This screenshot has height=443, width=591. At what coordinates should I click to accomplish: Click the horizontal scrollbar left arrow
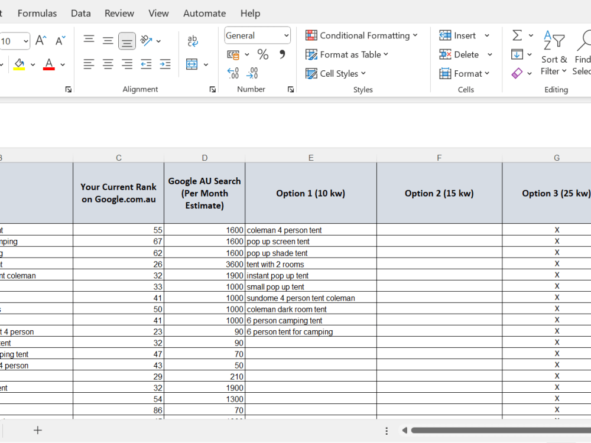tap(404, 430)
